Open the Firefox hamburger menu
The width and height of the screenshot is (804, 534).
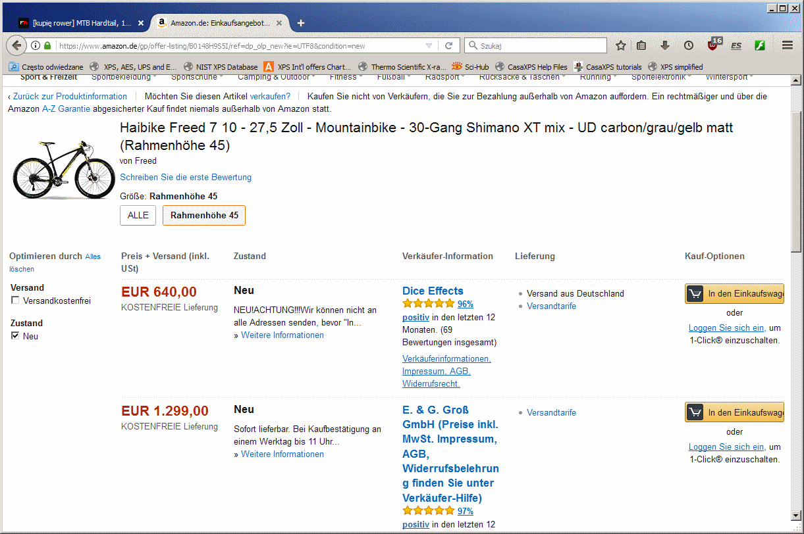(x=787, y=45)
